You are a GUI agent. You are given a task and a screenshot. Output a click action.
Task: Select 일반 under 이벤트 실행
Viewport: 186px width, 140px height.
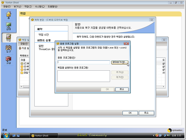41,46
